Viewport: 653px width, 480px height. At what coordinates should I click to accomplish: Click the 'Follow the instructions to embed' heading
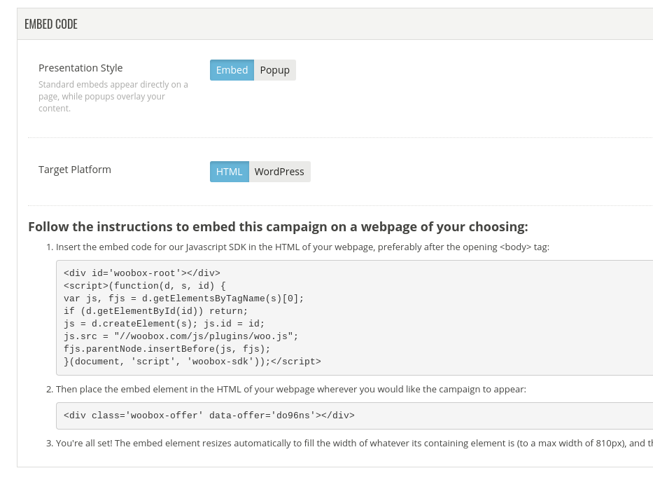(x=278, y=227)
